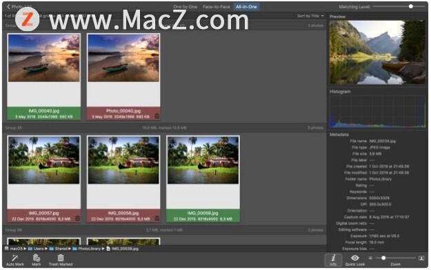This screenshot has width=431, height=270.
Task: Go back to Photo List
Action: click(x=19, y=6)
